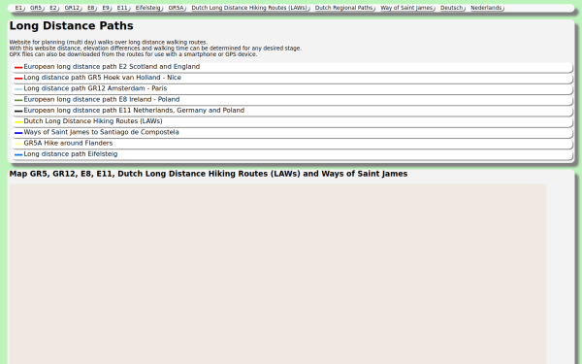This screenshot has height=364, width=582.
Task: Open Long distance path GR5 Hoek van Holland - Nice
Action: tap(103, 78)
